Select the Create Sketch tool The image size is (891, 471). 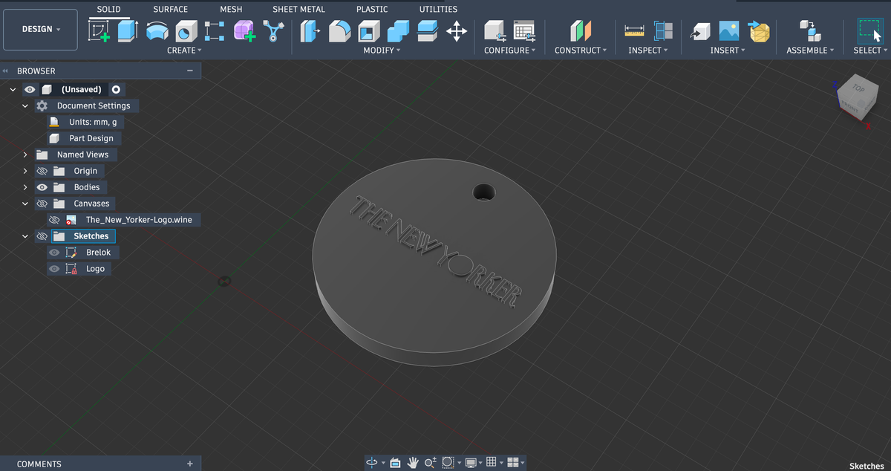coord(99,30)
